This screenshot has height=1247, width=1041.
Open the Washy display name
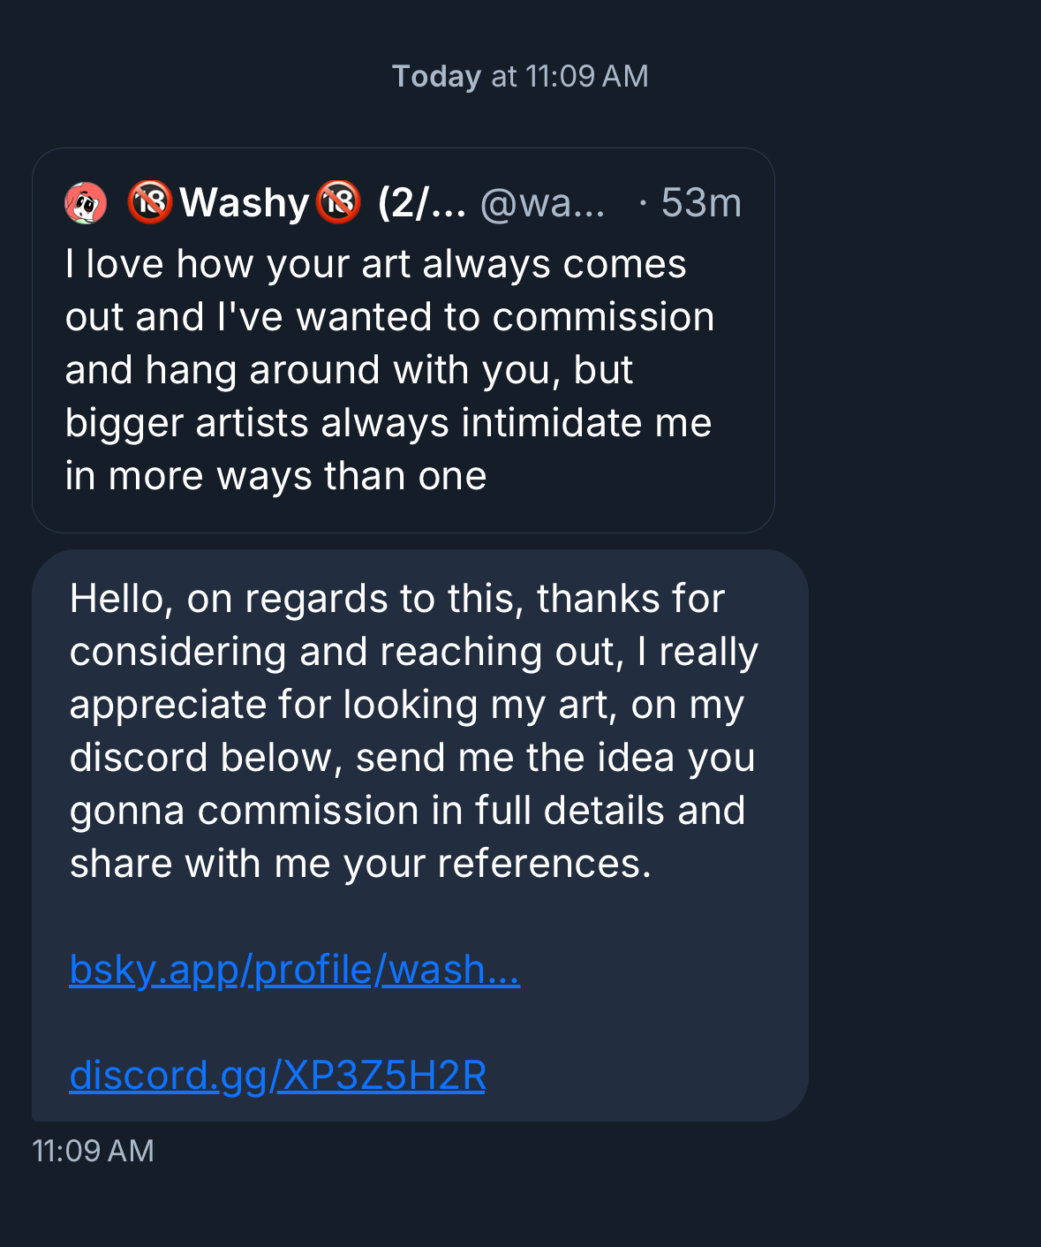point(244,203)
